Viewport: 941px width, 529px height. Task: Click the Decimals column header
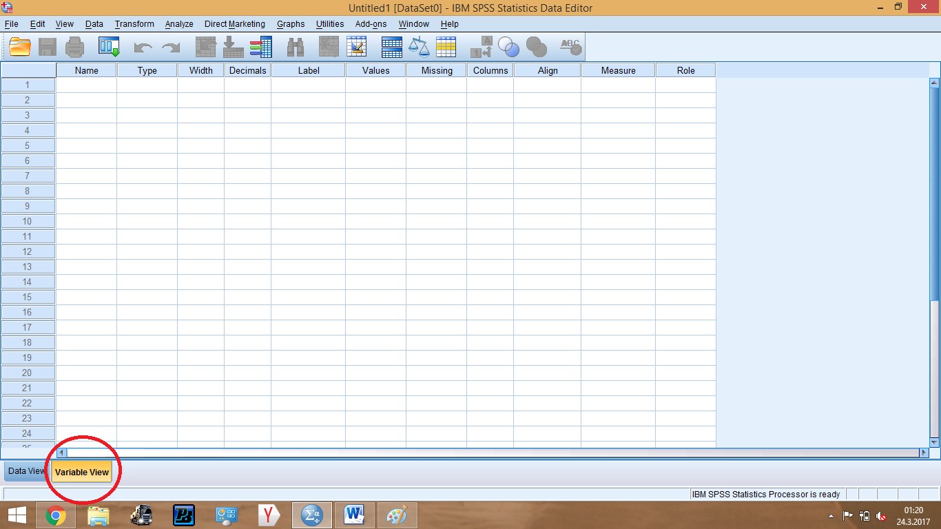[x=248, y=70]
